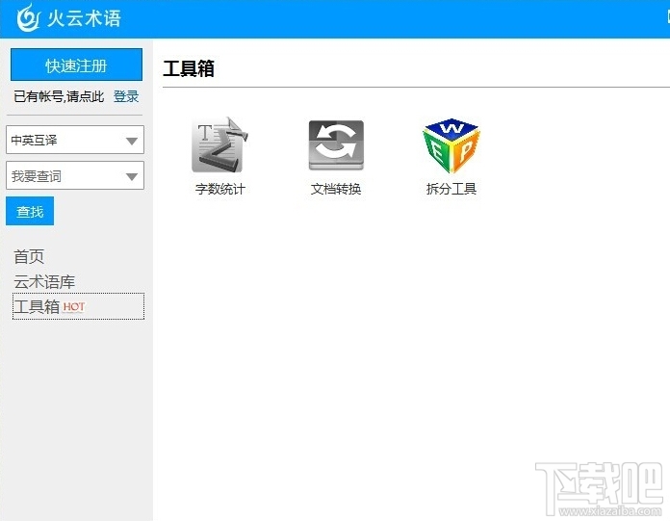Click the 拆分工具 label text
This screenshot has width=670, height=521.
point(451,189)
